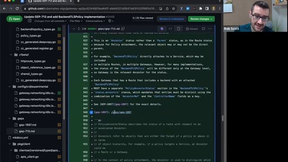288x162 pixels.
Task: Open the /geps/gep-1897 link
Action: (x=121, y=112)
